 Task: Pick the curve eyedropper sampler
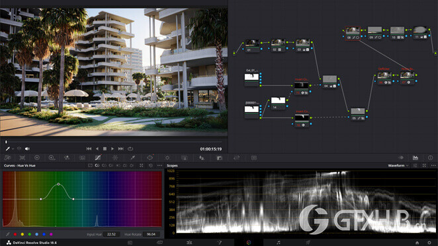[x=8, y=234]
